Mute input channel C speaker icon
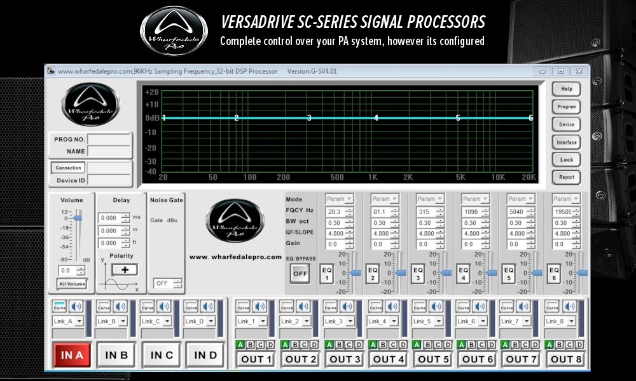 [x=164, y=307]
